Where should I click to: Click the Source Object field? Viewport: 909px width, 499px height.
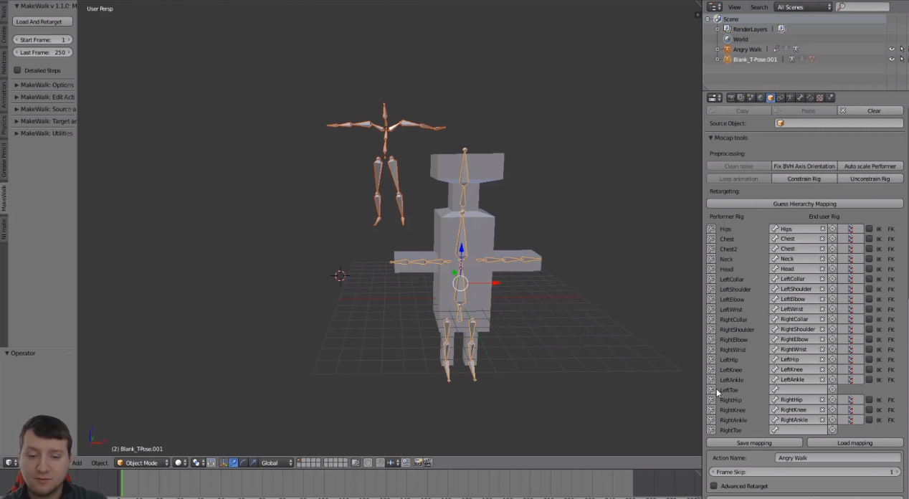click(838, 123)
